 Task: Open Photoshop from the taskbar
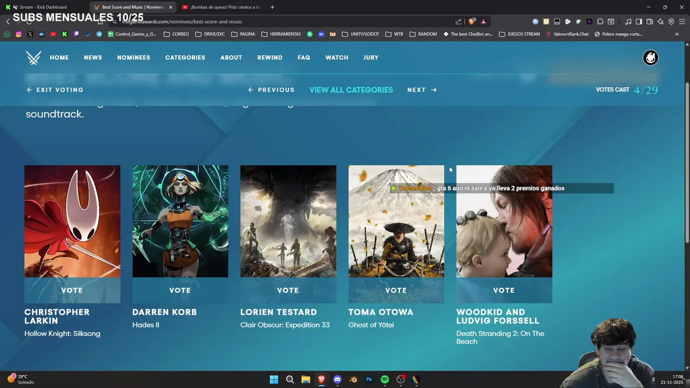tap(369, 379)
